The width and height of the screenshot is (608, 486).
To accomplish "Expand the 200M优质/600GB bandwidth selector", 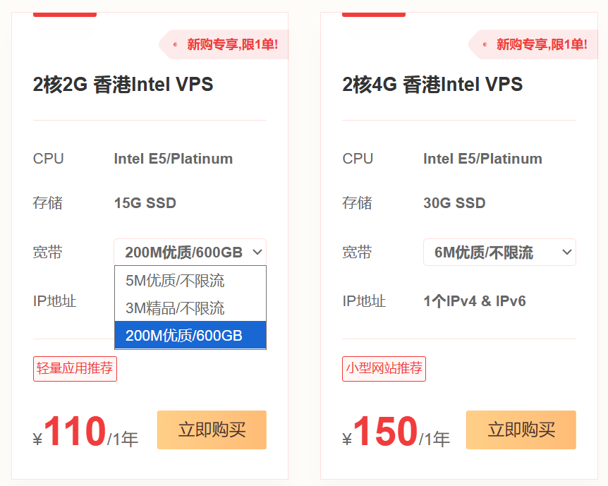I will [x=190, y=252].
